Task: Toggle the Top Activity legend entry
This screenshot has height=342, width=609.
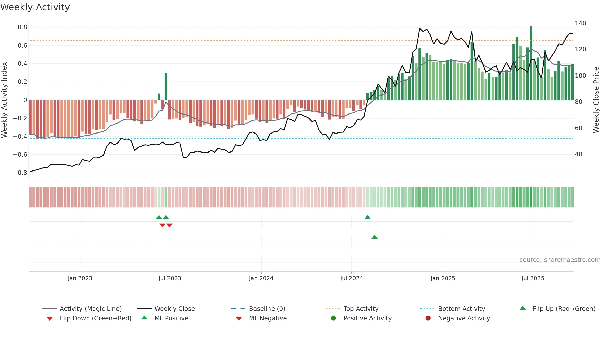Action: pos(352,309)
